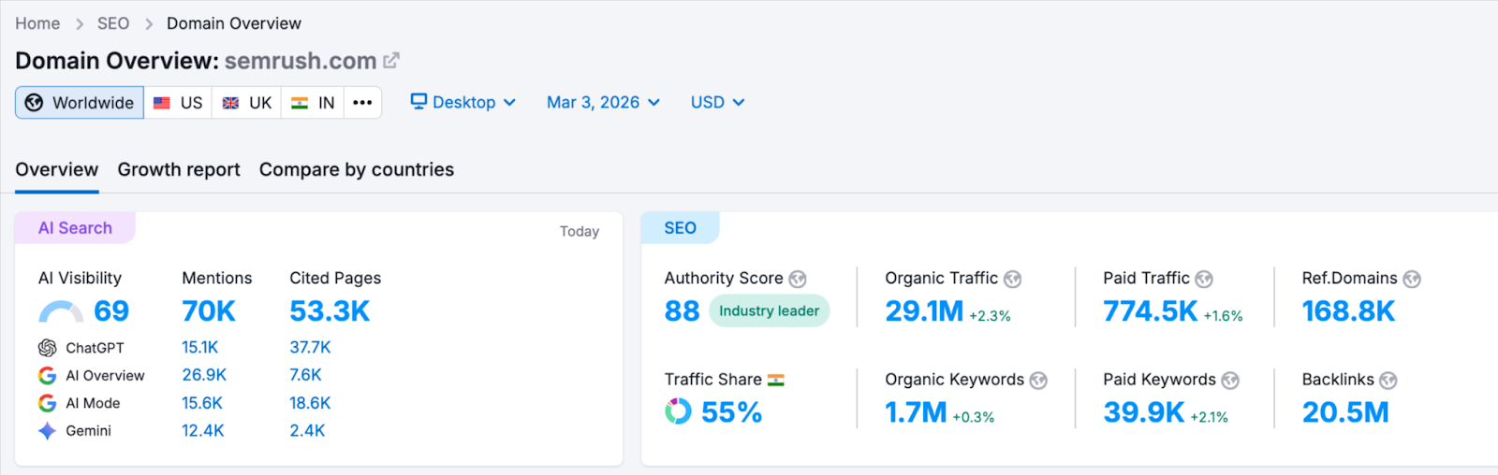Click the SEO section tab

click(x=681, y=228)
